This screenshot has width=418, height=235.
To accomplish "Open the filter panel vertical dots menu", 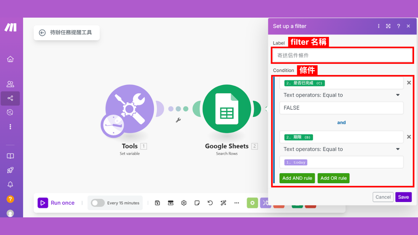I will (x=379, y=26).
